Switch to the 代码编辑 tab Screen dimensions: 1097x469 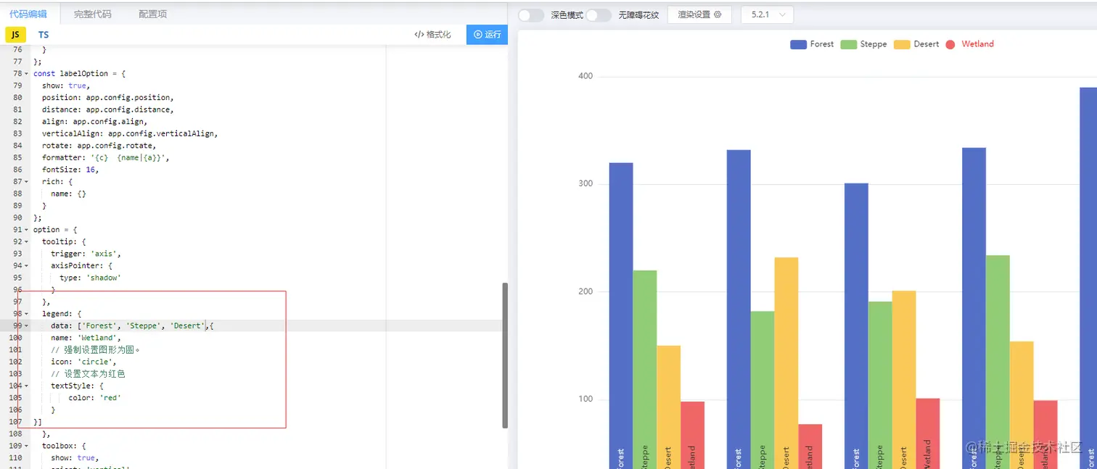(x=27, y=14)
